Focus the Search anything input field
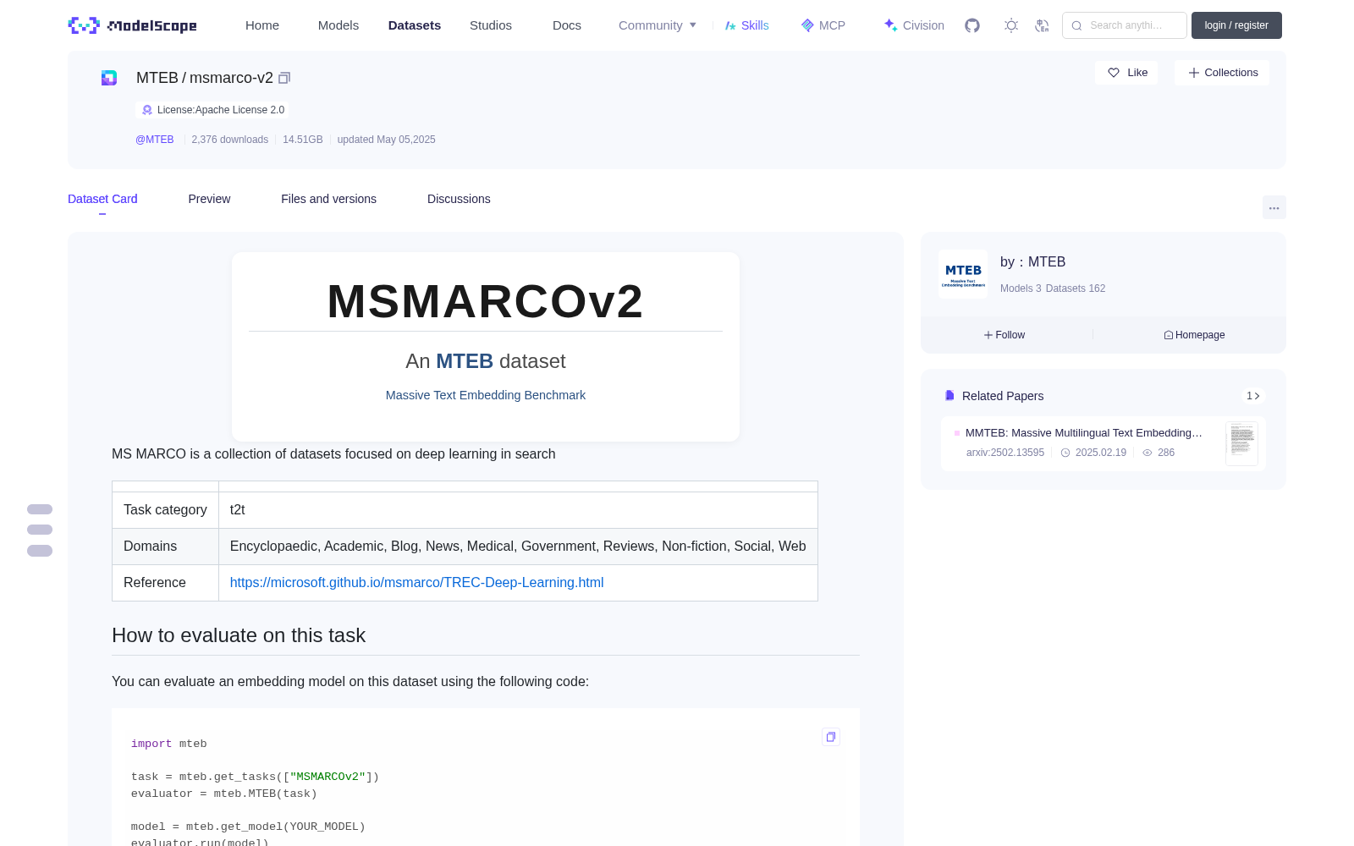 1125,25
